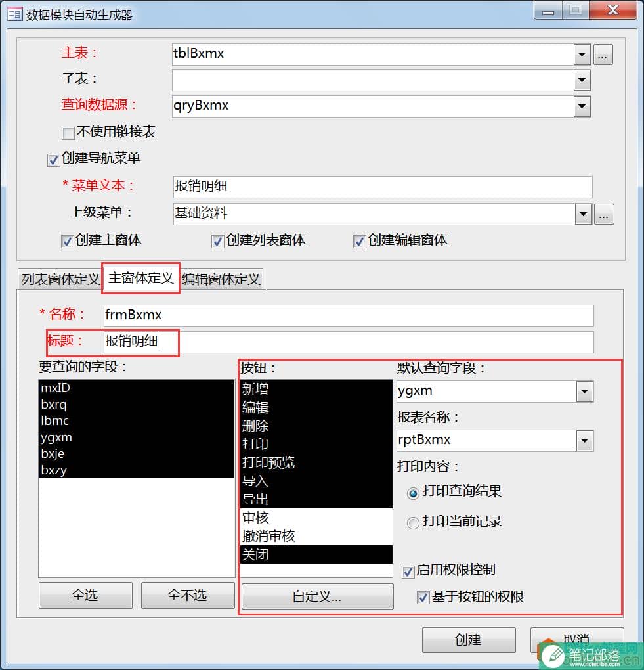Select 关闭 in the buttons list
The height and width of the screenshot is (670, 644).
(316, 554)
